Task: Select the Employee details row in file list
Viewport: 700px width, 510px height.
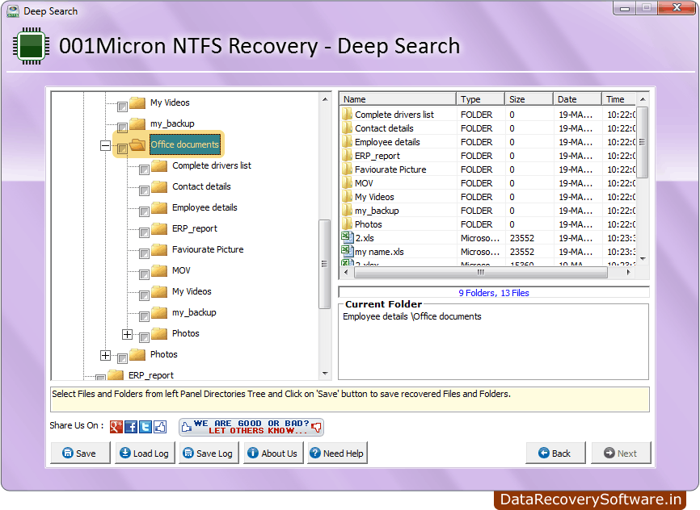Action: [487, 142]
